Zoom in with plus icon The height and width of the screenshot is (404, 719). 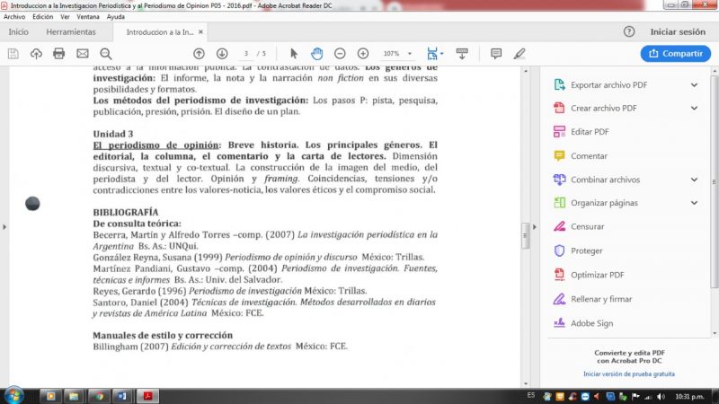click(x=363, y=54)
